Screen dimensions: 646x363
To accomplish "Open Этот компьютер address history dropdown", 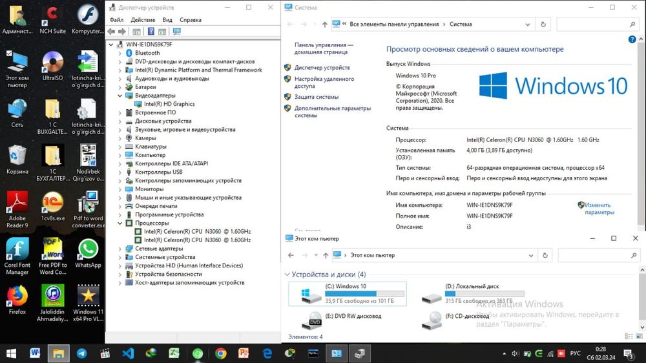I will pos(530,256).
